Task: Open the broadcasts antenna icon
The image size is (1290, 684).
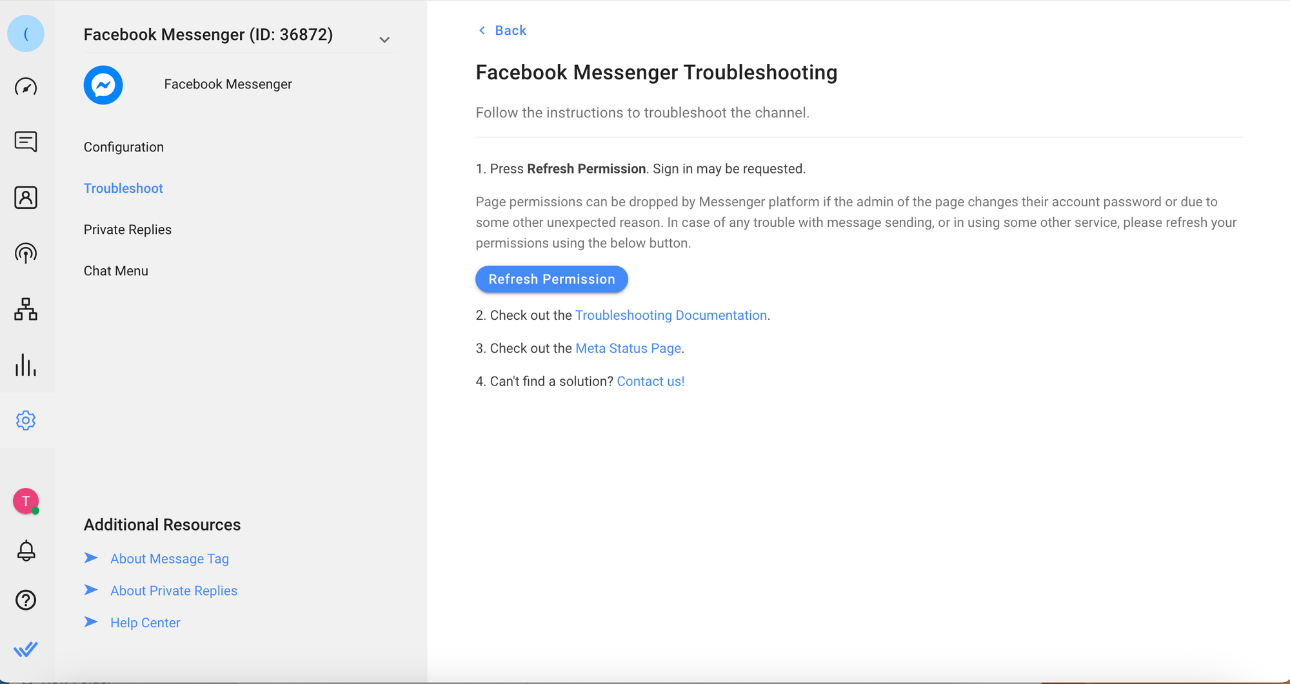Action: pos(26,253)
